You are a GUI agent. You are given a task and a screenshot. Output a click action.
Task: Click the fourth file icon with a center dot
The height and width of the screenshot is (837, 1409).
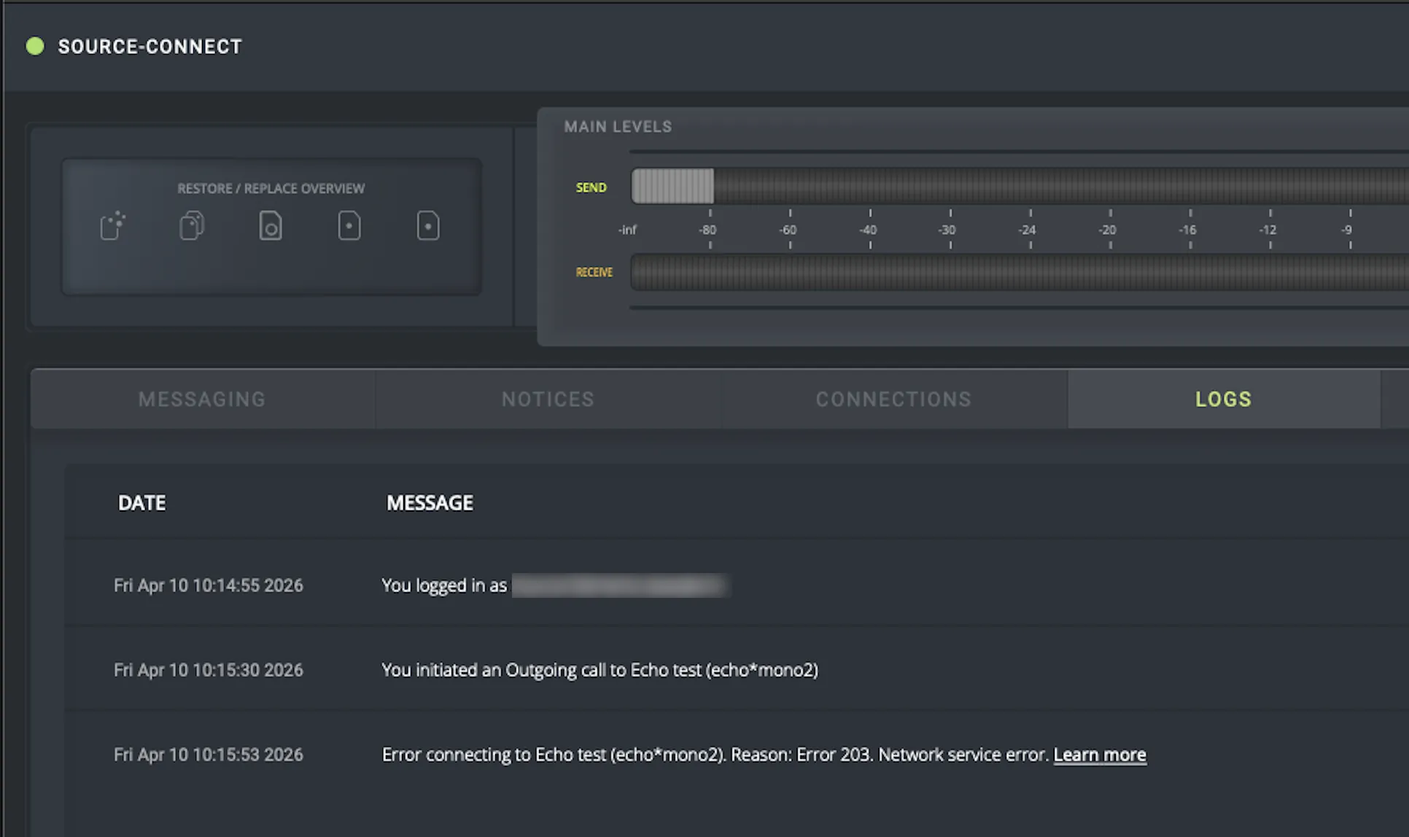(x=349, y=226)
